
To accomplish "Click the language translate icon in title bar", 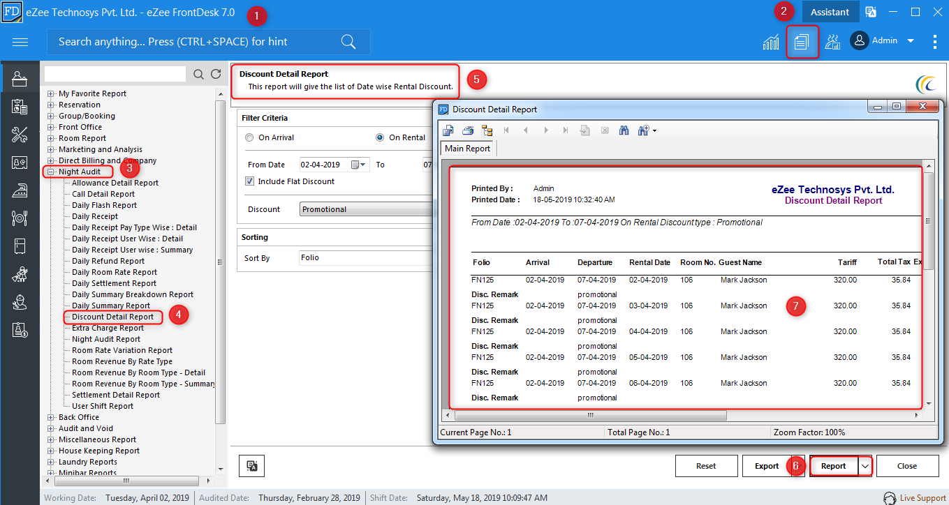I will tap(871, 12).
